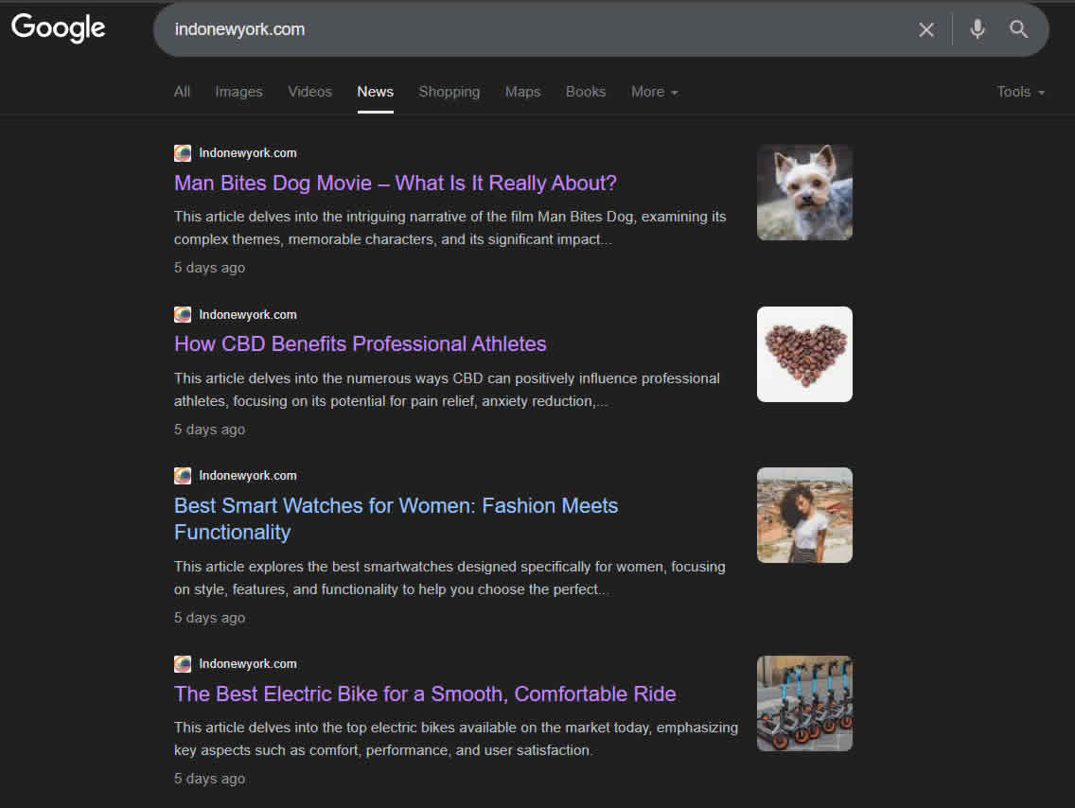Viewport: 1075px width, 808px height.
Task: Open the CBD Benefits for Athletes article
Action: [x=360, y=343]
